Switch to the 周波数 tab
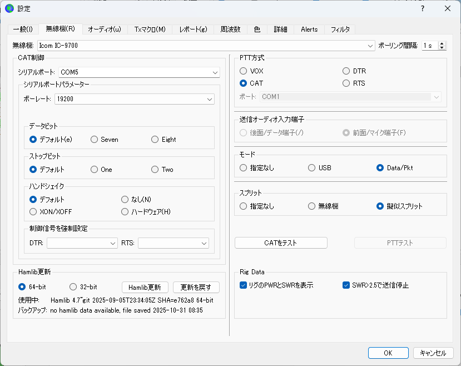The width and height of the screenshot is (461, 366). point(230,29)
